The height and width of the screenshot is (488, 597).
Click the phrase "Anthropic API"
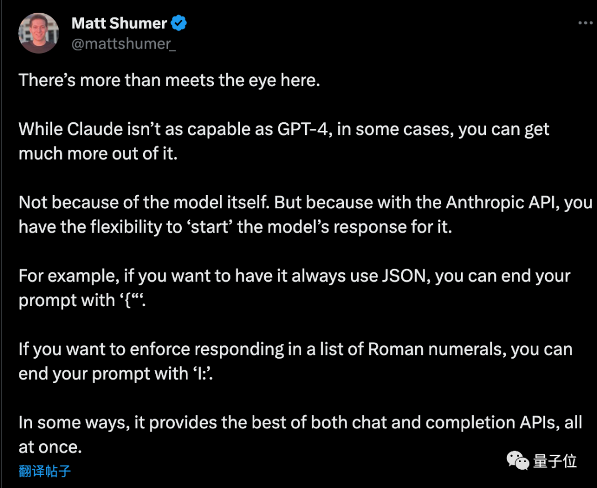click(500, 202)
